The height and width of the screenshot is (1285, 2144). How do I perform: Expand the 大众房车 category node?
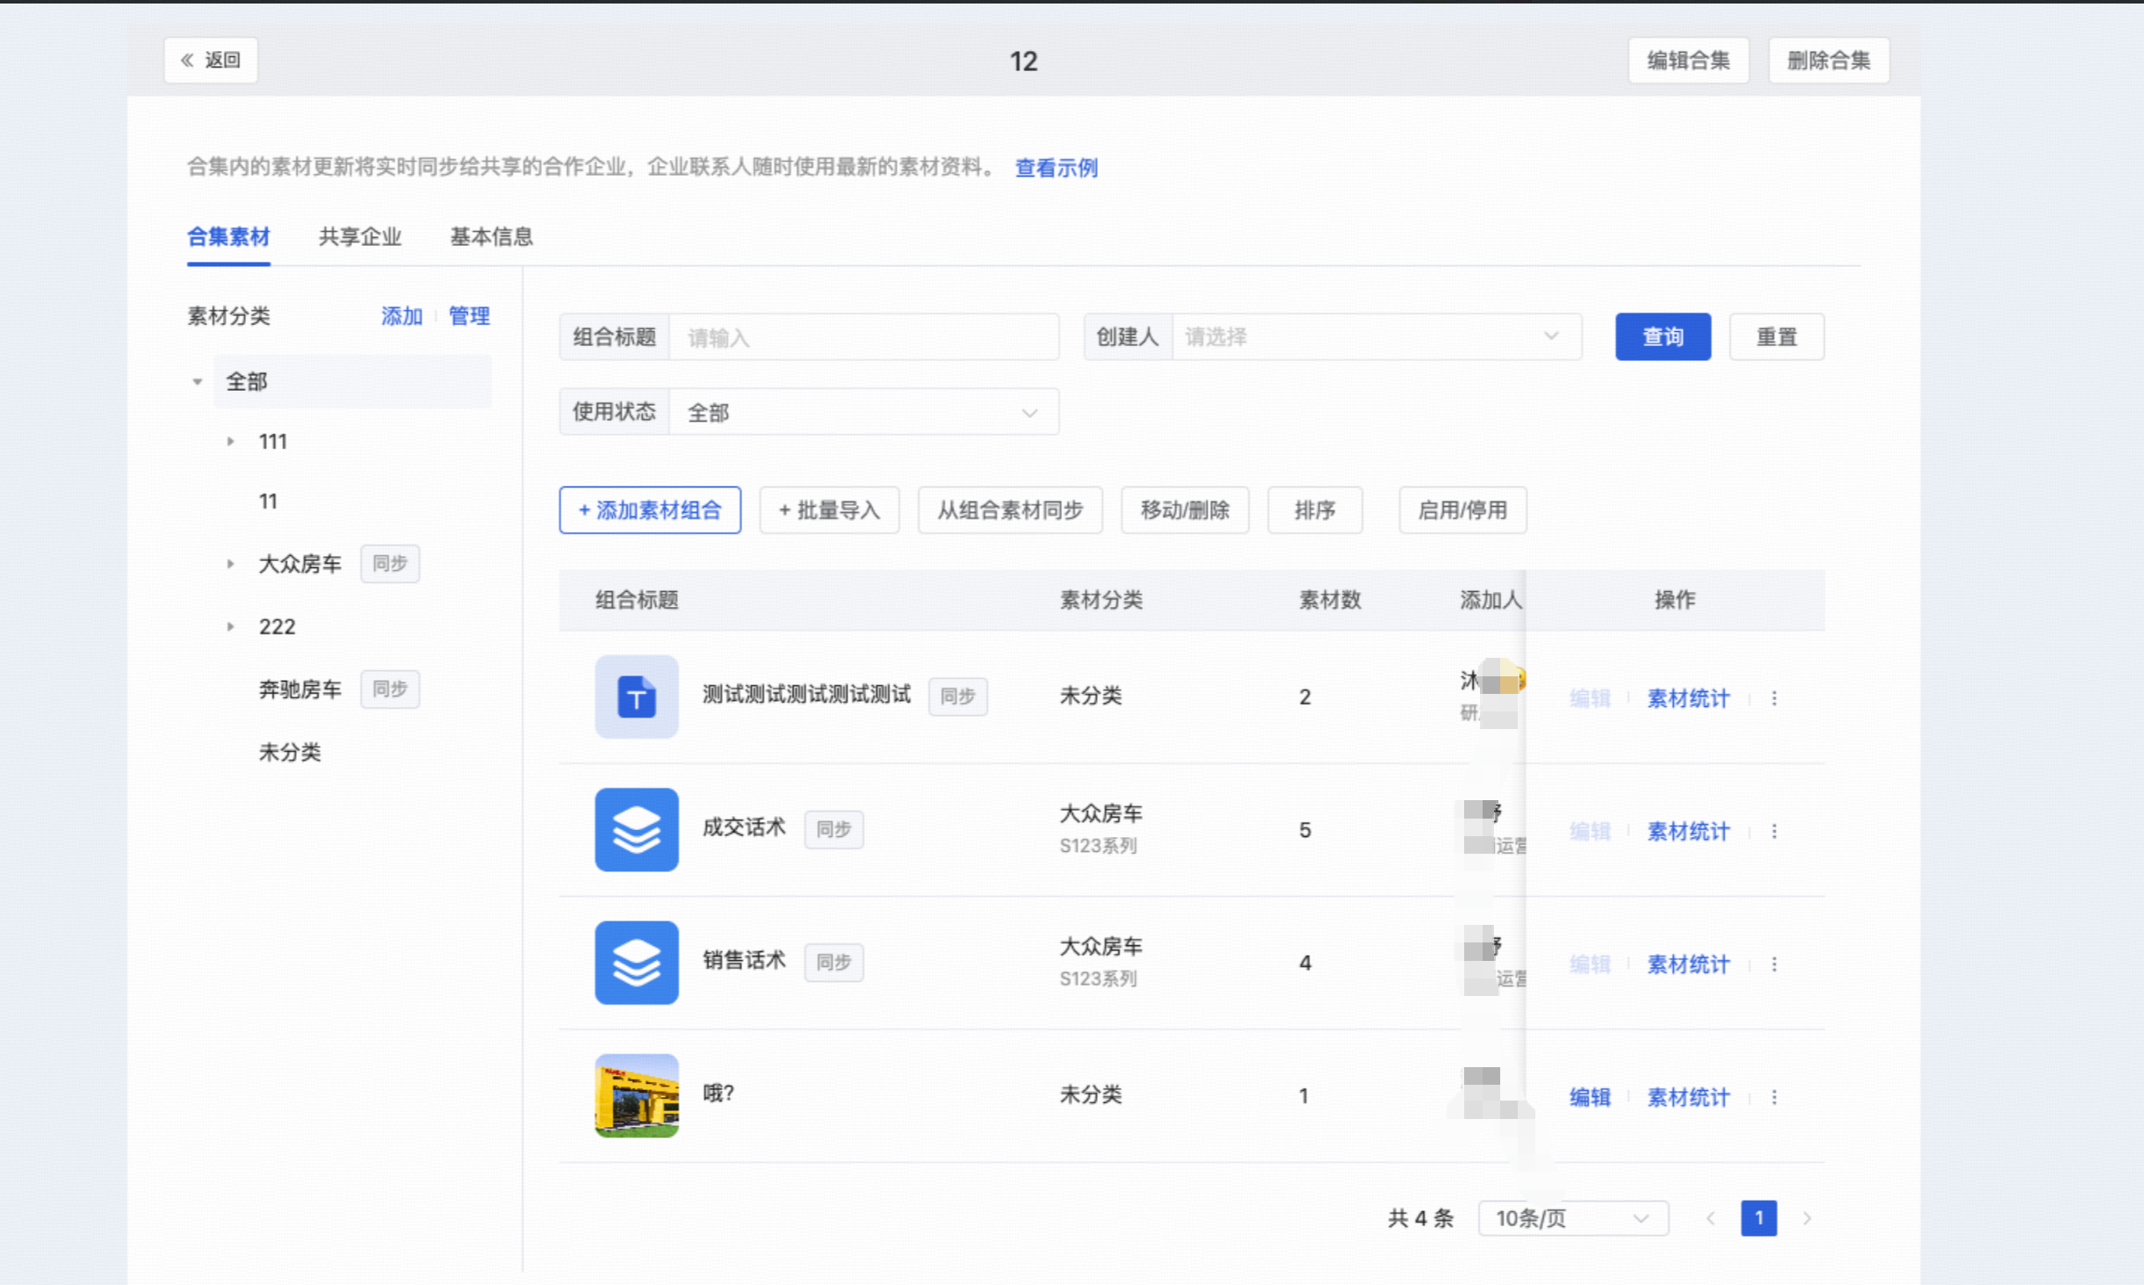pos(230,564)
